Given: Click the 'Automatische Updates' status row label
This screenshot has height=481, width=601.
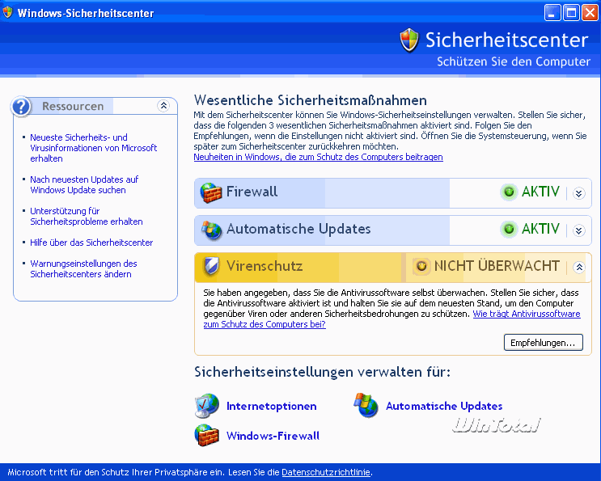Looking at the screenshot, I should (x=298, y=229).
